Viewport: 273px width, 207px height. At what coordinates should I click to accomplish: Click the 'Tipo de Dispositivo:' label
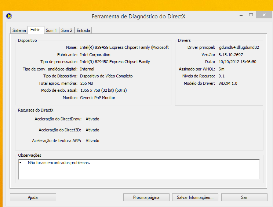60,76
